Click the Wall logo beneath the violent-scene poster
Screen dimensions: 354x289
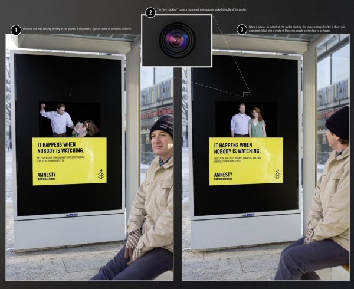(72, 215)
